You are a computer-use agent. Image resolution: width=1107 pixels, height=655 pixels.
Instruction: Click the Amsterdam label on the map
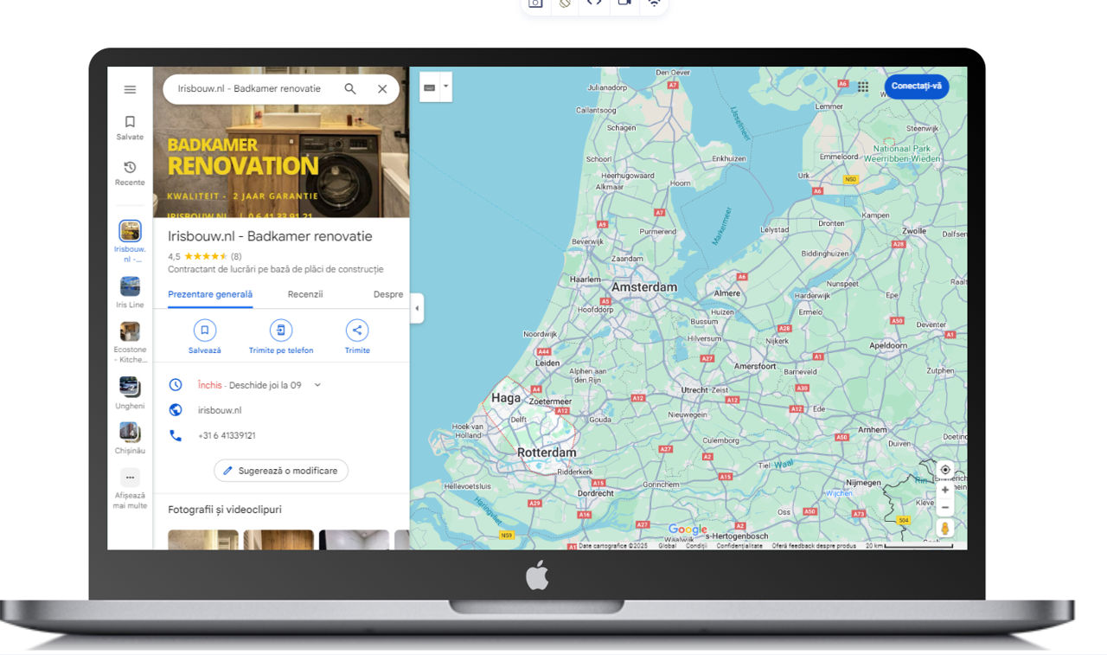point(644,287)
